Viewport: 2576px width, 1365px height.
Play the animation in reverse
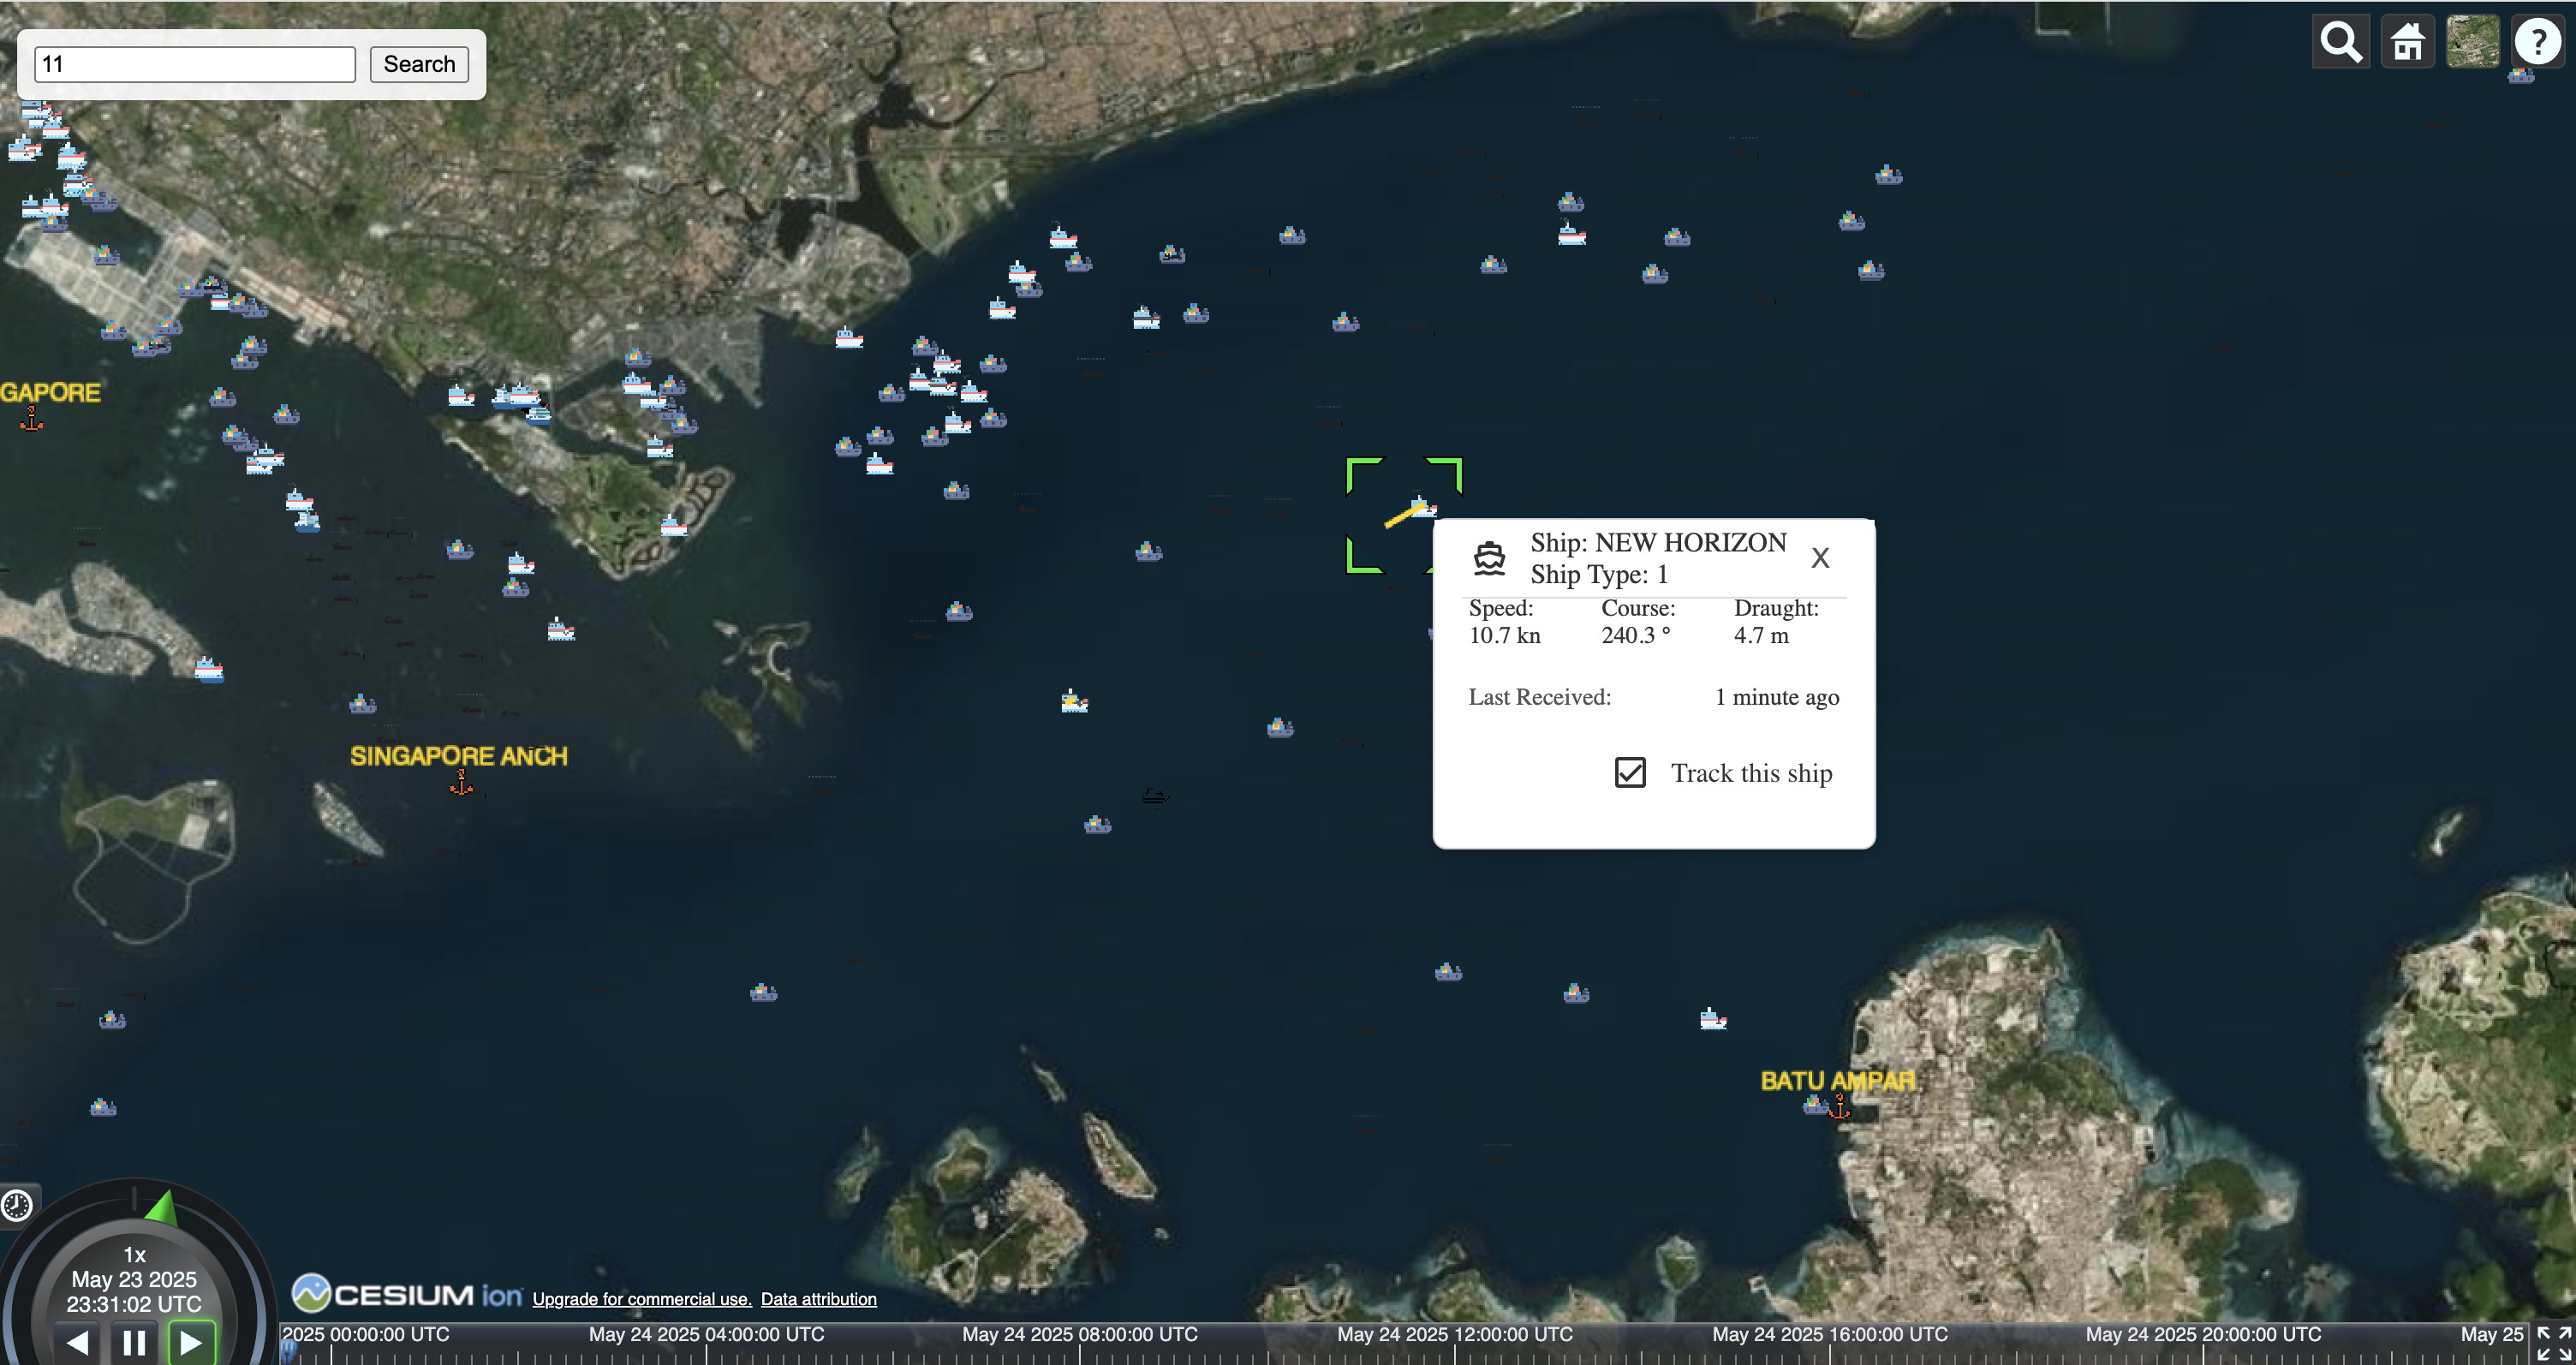pyautogui.click(x=77, y=1342)
